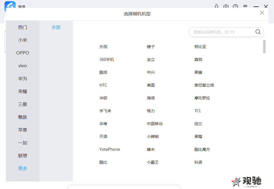Select the 索尼爱立信 brand
This screenshot has width=274, height=189.
(204, 85)
